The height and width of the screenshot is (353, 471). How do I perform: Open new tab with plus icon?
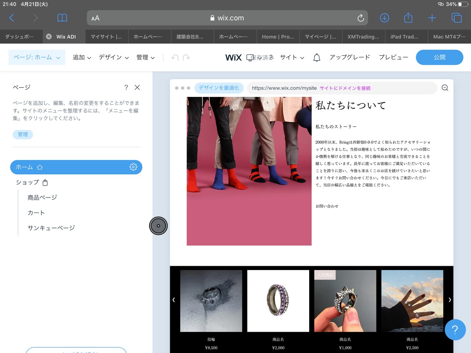point(432,18)
